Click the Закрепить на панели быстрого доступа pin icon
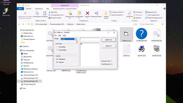The width and height of the screenshot is (183, 103). (x=25, y=13)
